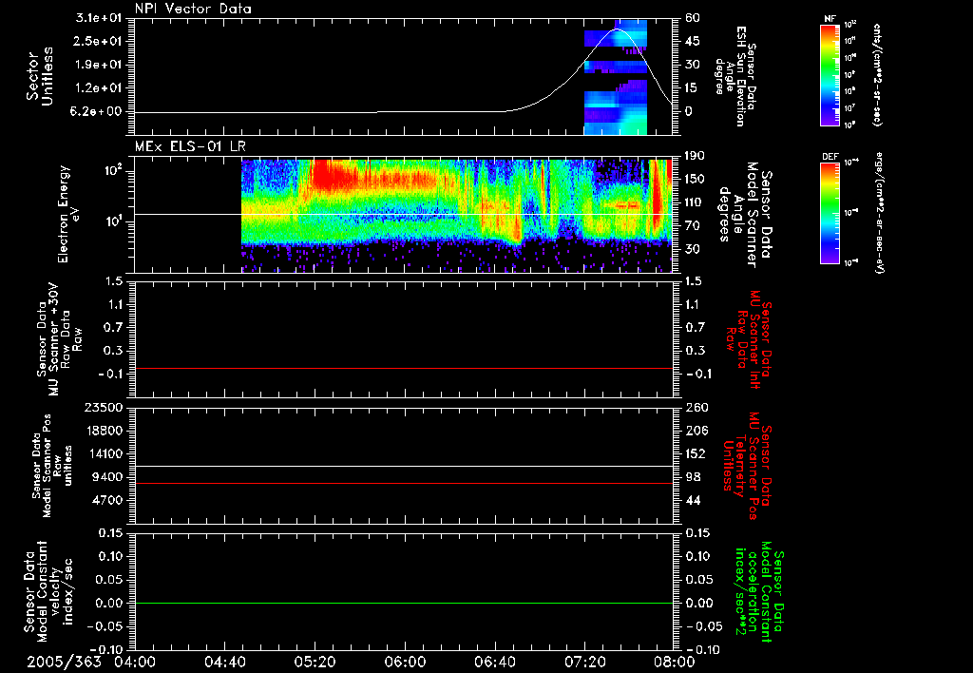973x673 pixels.
Task: Click the 1.9e+01 sector tick value
Action: point(99,65)
